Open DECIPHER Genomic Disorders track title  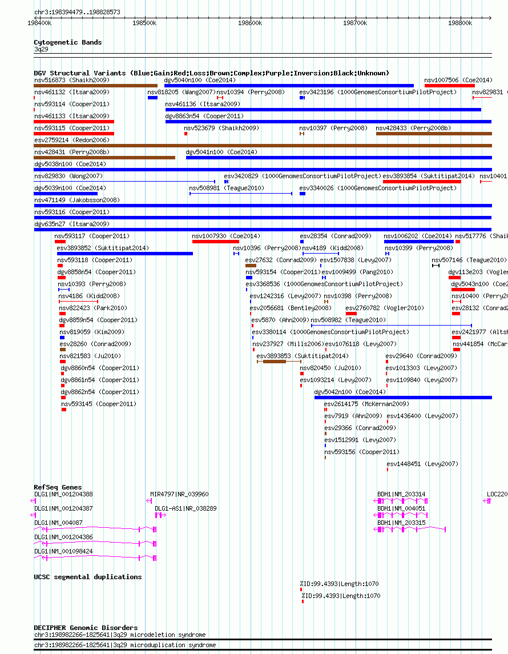(86, 628)
